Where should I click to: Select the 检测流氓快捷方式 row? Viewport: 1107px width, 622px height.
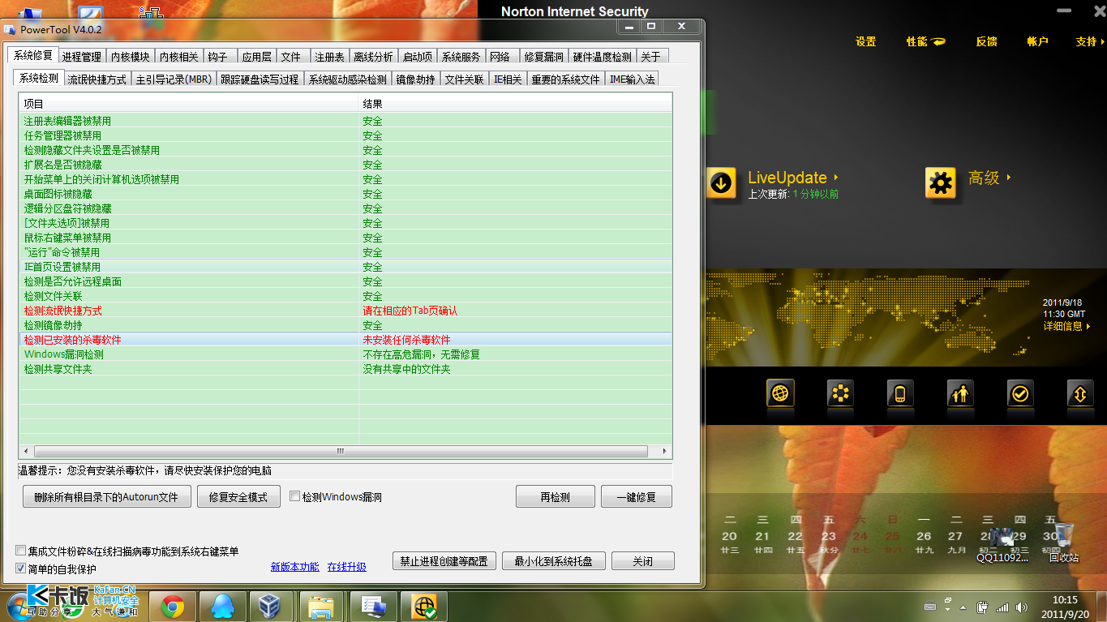click(345, 311)
